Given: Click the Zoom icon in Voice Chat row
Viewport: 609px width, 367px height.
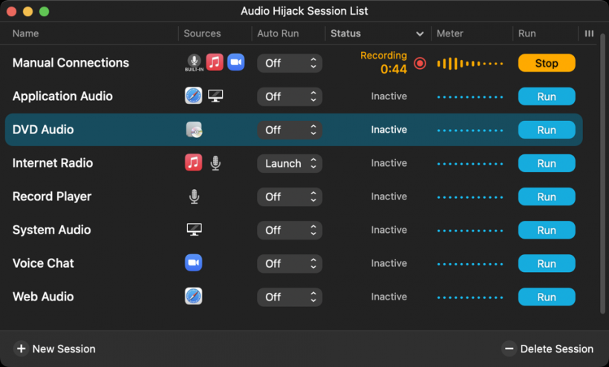Looking at the screenshot, I should point(194,263).
